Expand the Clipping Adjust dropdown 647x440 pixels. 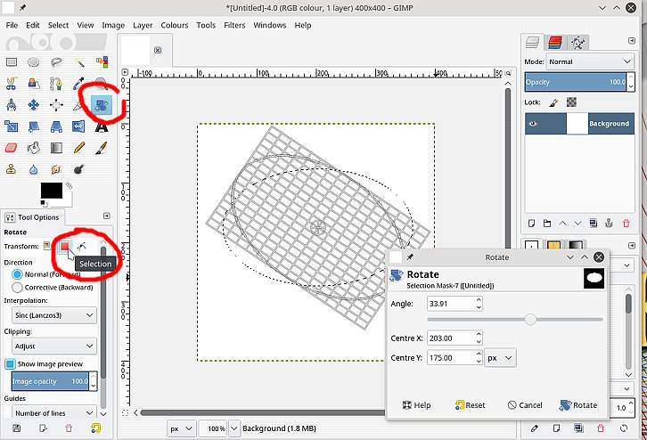[x=53, y=346]
